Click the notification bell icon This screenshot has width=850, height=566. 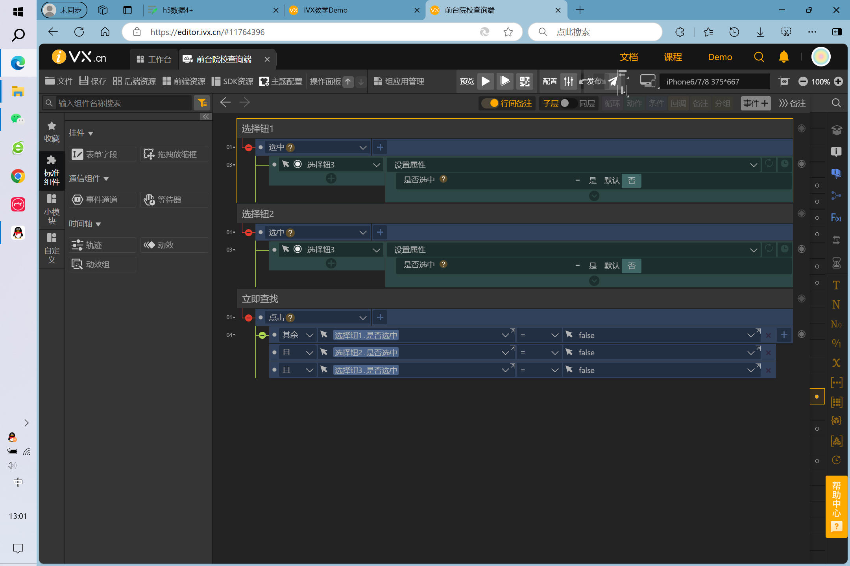[783, 57]
